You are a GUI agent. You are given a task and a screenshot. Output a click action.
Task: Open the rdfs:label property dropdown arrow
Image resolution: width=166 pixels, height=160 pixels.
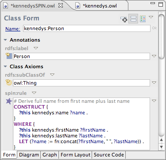36,48
